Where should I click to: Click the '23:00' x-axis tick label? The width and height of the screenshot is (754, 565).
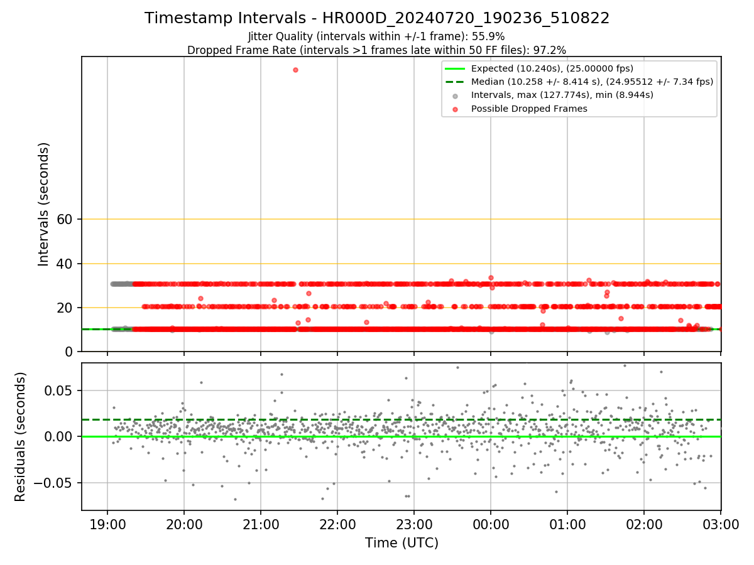tap(414, 524)
